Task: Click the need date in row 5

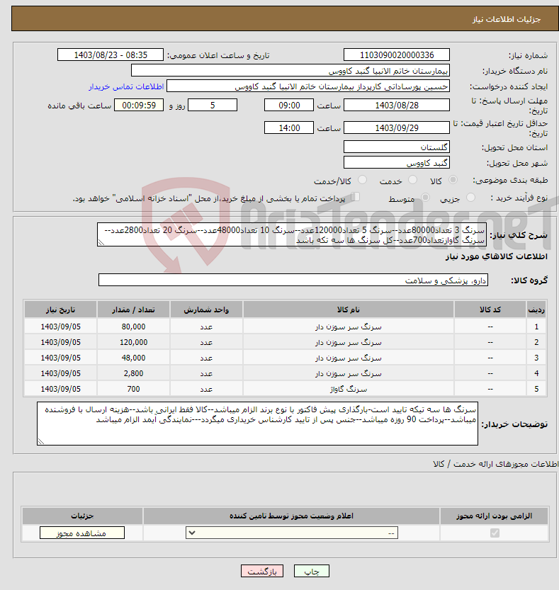Action: (60, 389)
